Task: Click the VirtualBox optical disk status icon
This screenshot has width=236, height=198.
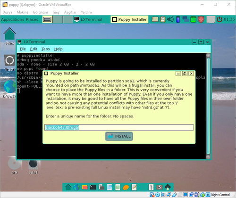Action: pos(158,195)
